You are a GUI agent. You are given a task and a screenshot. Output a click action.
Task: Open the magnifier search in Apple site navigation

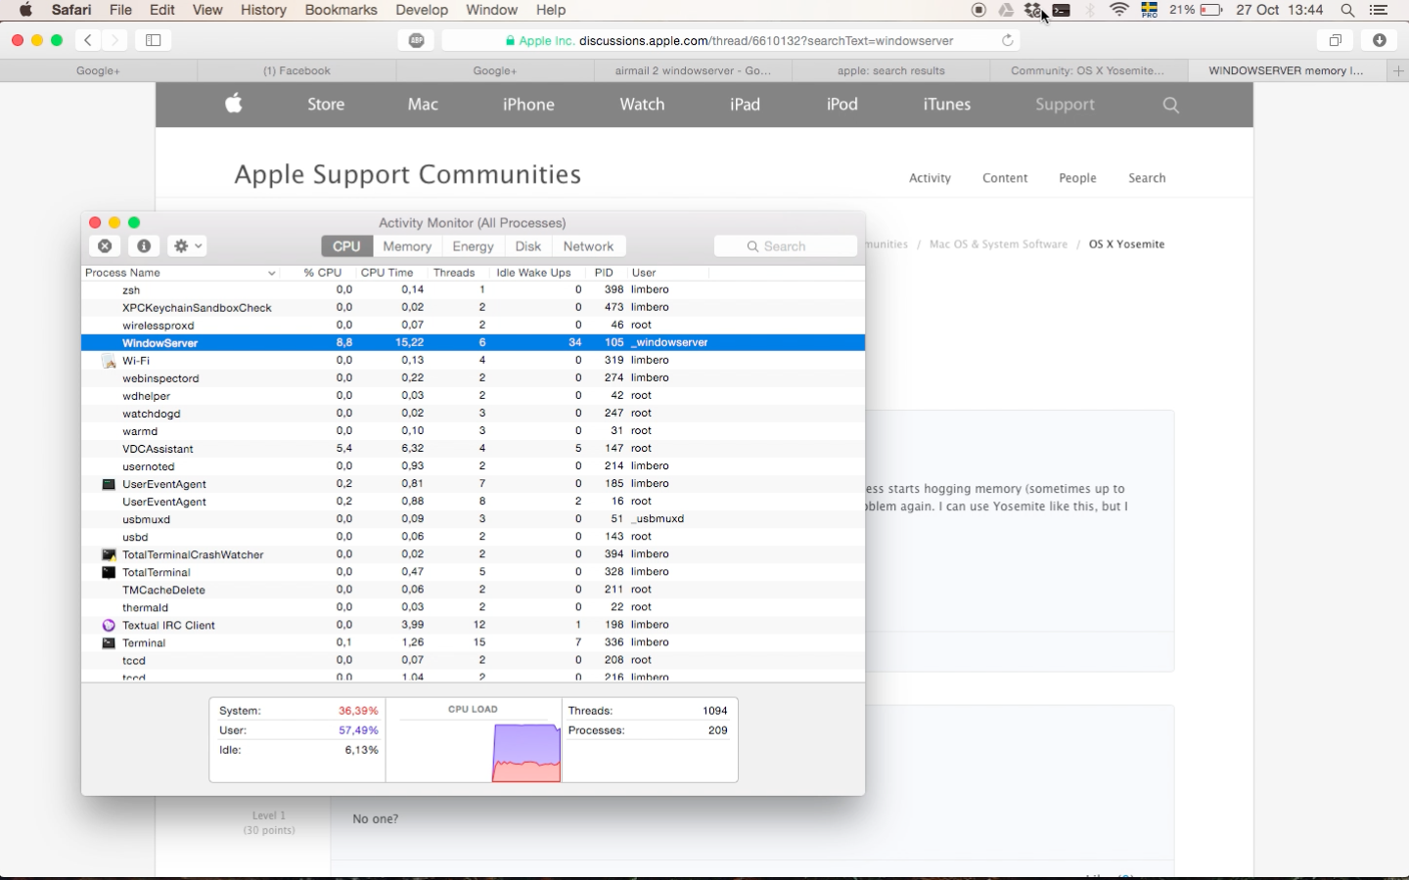click(1171, 105)
